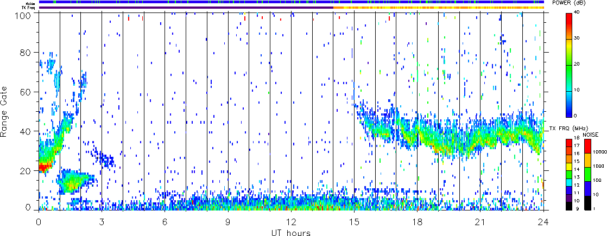Click the 18 tick label on the UT hours axis

coord(417,221)
